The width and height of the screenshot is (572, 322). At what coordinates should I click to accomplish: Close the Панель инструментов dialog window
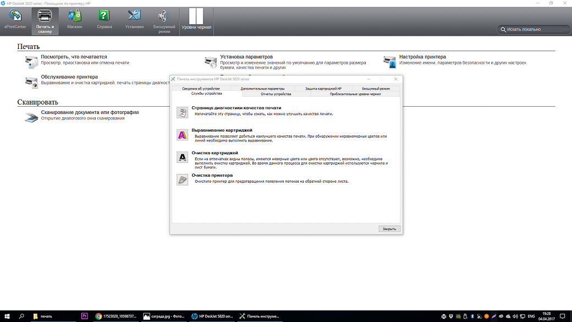coord(396,79)
